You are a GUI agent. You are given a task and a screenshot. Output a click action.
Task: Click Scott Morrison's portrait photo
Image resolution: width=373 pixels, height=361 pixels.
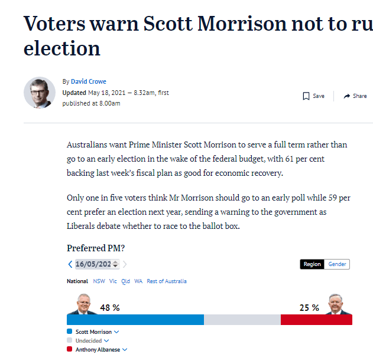(x=83, y=304)
